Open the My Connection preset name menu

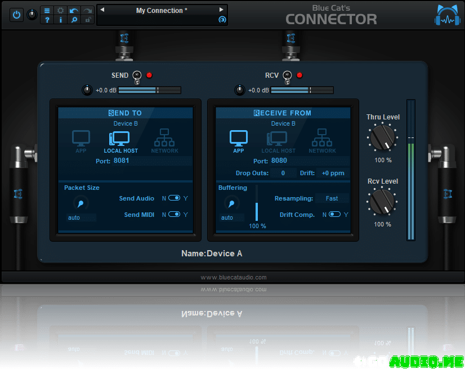pos(162,10)
